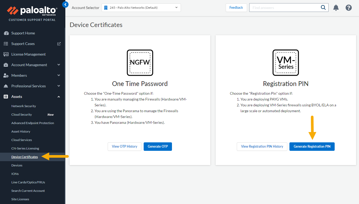Image resolution: width=359 pixels, height=204 pixels.
Task: Collapse the sidebar with the arrow button
Action: pyautogui.click(x=65, y=4)
